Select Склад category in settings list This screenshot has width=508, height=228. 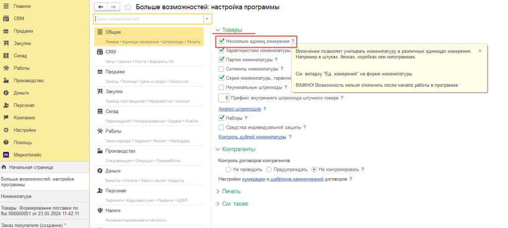(149, 116)
